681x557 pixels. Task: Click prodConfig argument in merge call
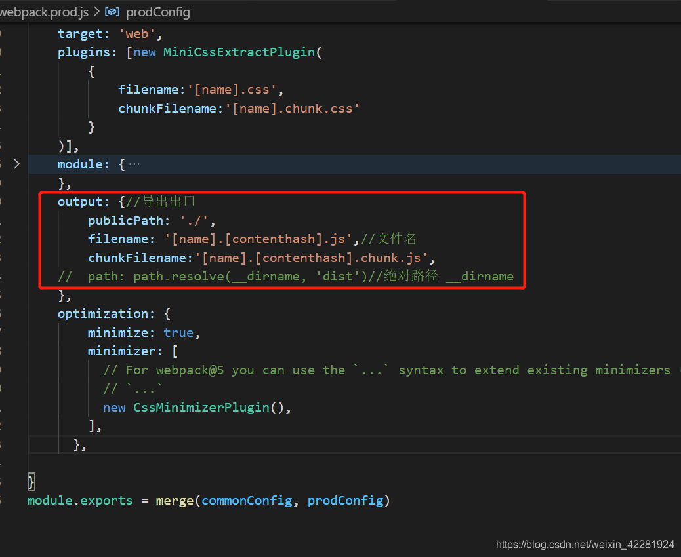click(345, 501)
